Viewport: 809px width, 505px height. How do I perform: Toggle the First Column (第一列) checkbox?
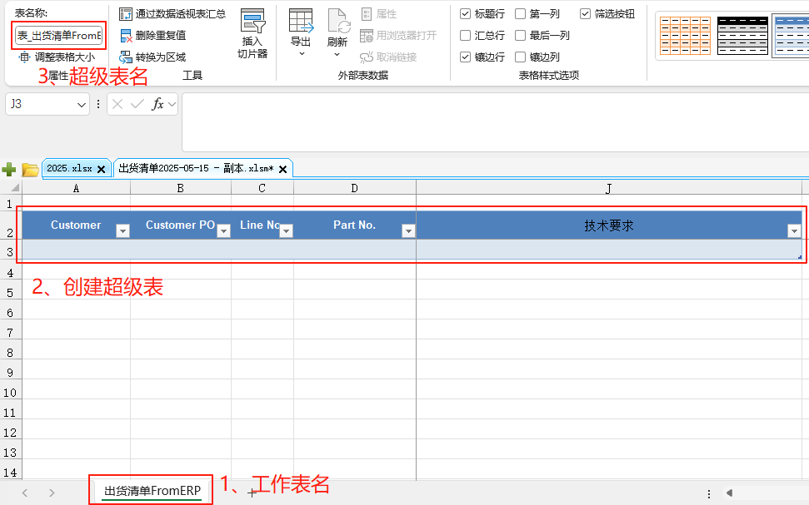(x=521, y=14)
